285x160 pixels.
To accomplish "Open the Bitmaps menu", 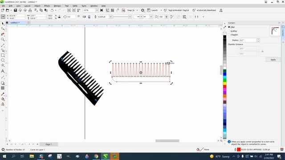I will click(x=57, y=6).
